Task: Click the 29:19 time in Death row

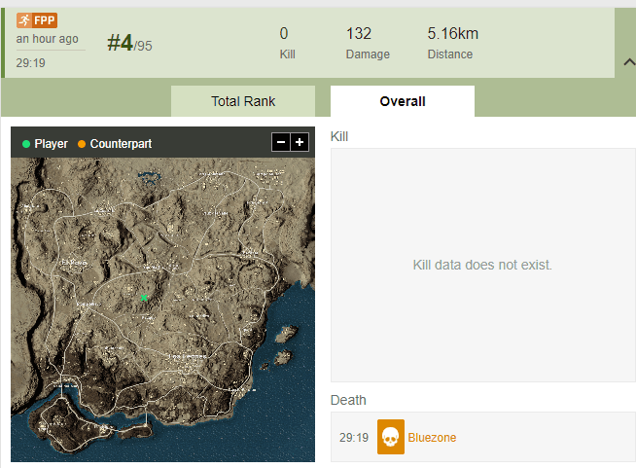Action: click(354, 438)
